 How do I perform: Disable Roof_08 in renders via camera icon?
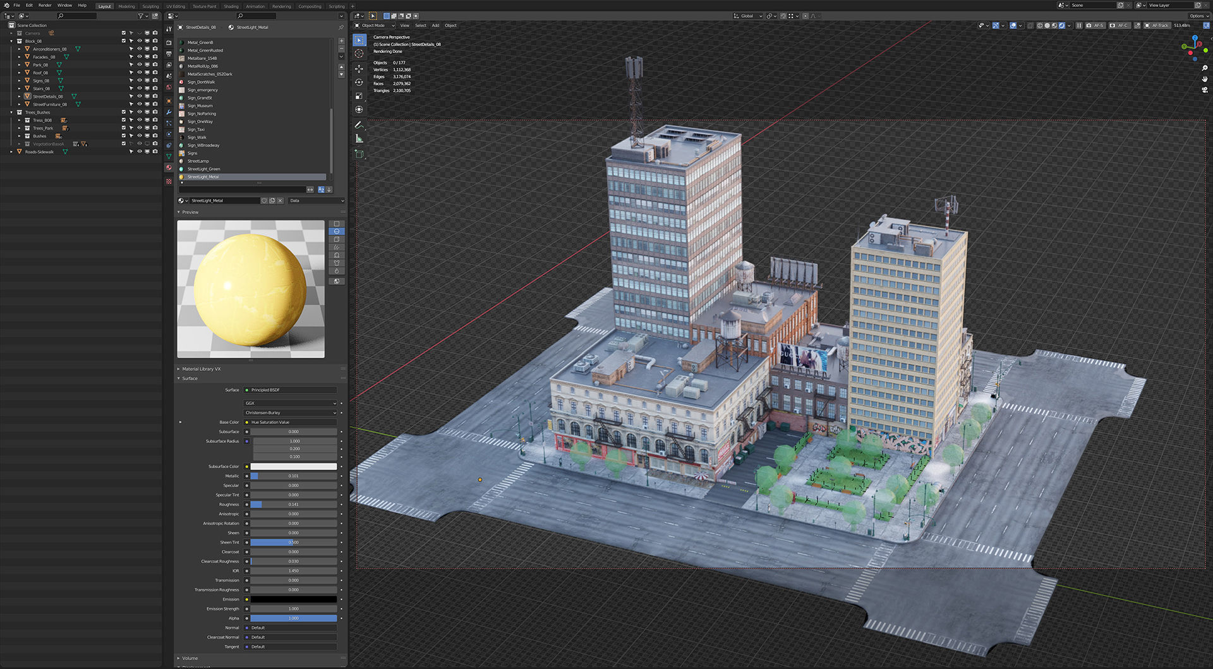coord(155,73)
